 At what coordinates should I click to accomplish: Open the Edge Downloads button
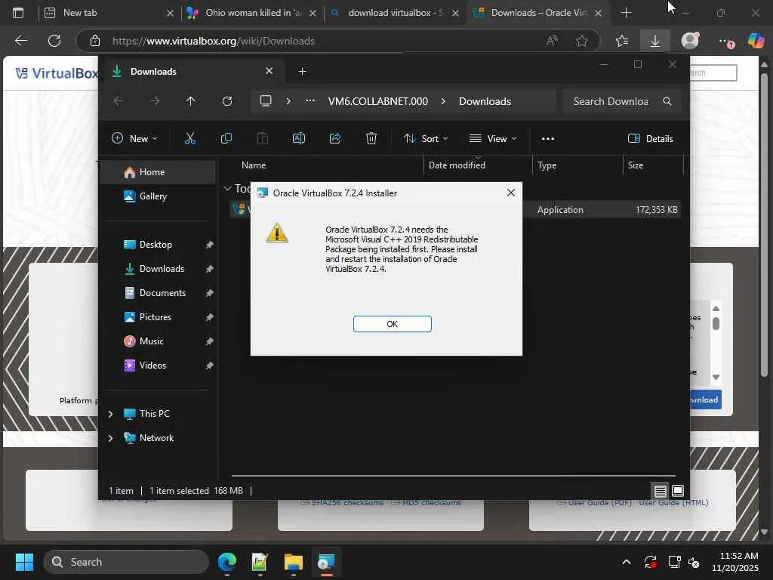[654, 41]
